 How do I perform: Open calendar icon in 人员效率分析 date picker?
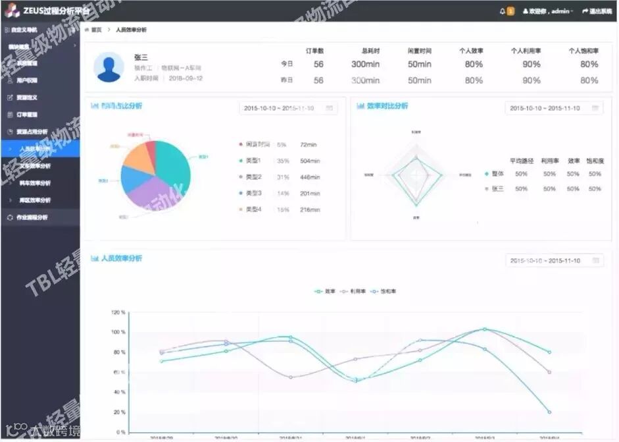coord(596,261)
